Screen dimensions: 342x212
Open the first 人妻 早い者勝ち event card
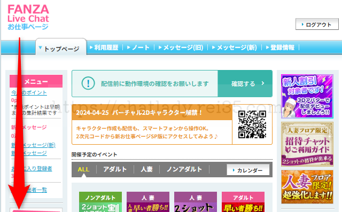point(148,202)
